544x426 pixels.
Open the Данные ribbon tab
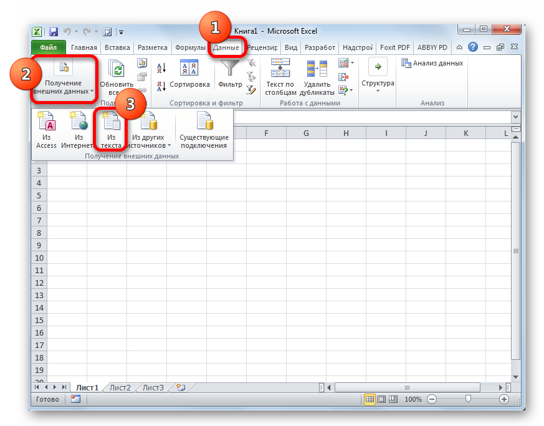coord(226,47)
